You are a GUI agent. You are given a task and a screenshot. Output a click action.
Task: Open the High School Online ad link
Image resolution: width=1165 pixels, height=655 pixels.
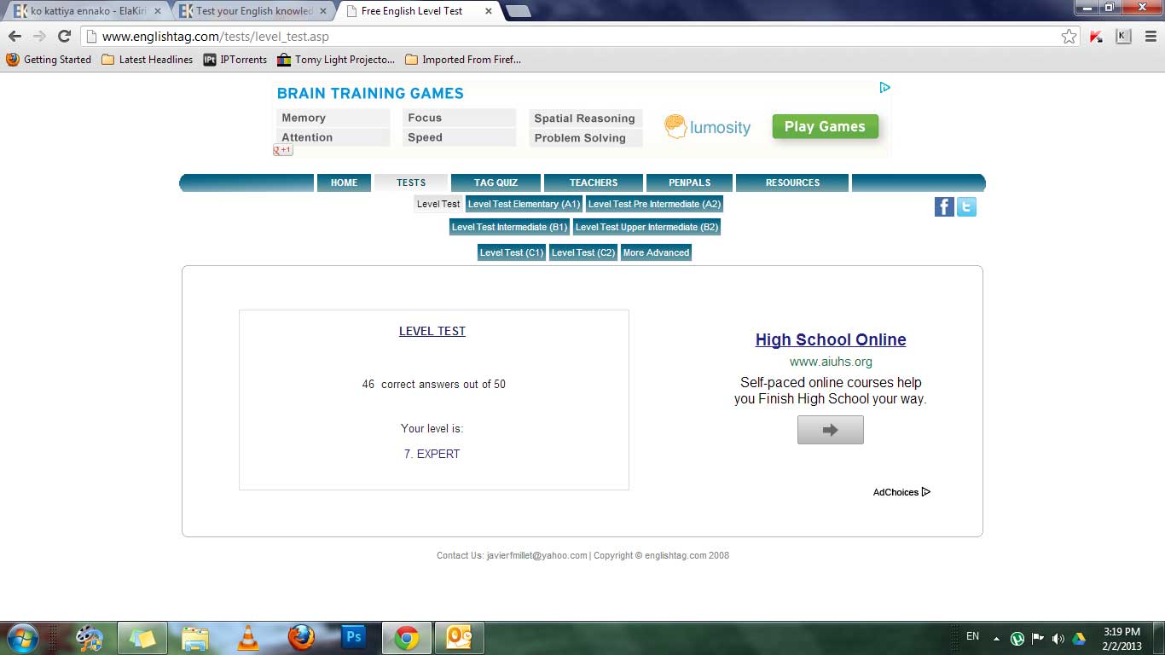831,339
